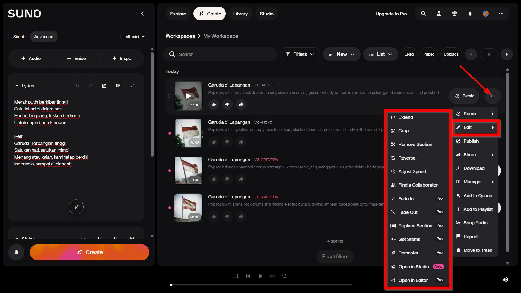Open the Studio tab
This screenshot has width=521, height=293.
267,14
